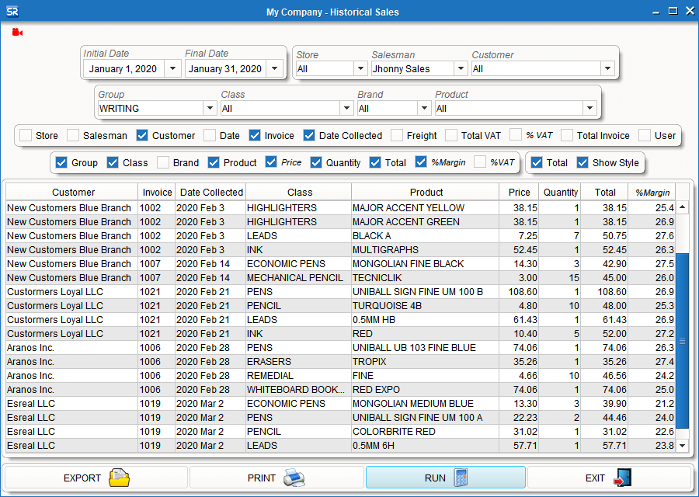Select the MONGOLIAN MEDIUM BLUE product cell
Screen dimensions: 699x497
click(x=426, y=403)
